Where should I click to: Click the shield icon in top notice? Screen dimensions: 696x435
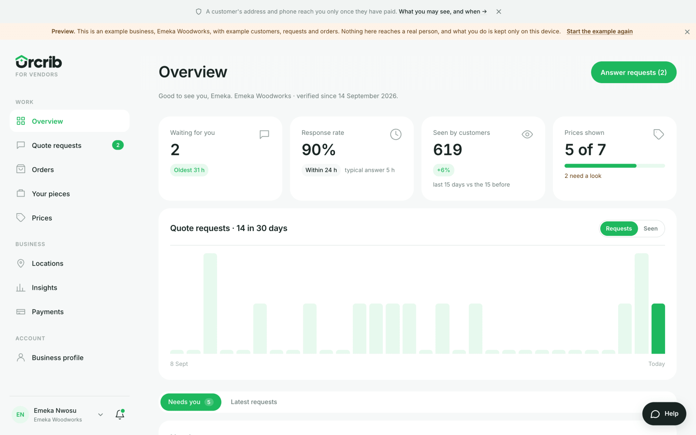[199, 12]
